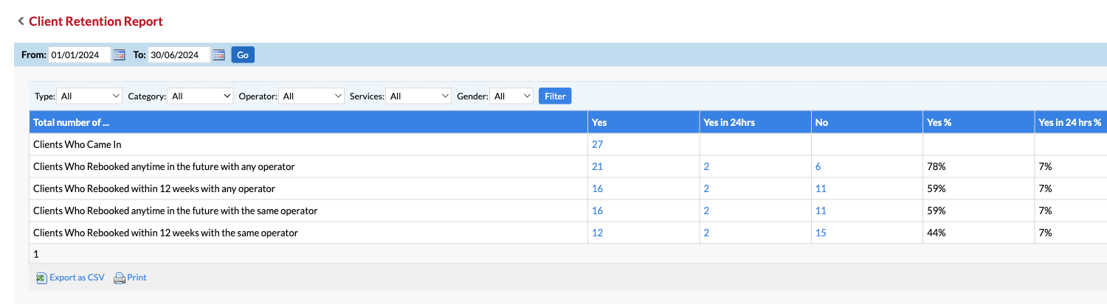Open the 27 Clients Who Came In link
The width and height of the screenshot is (1107, 304).
click(597, 144)
